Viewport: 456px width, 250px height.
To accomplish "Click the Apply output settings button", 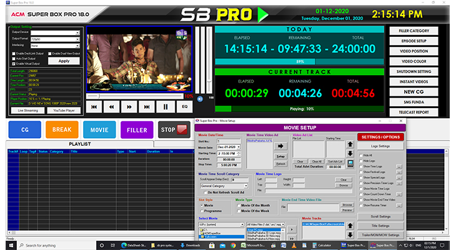I will click(64, 61).
